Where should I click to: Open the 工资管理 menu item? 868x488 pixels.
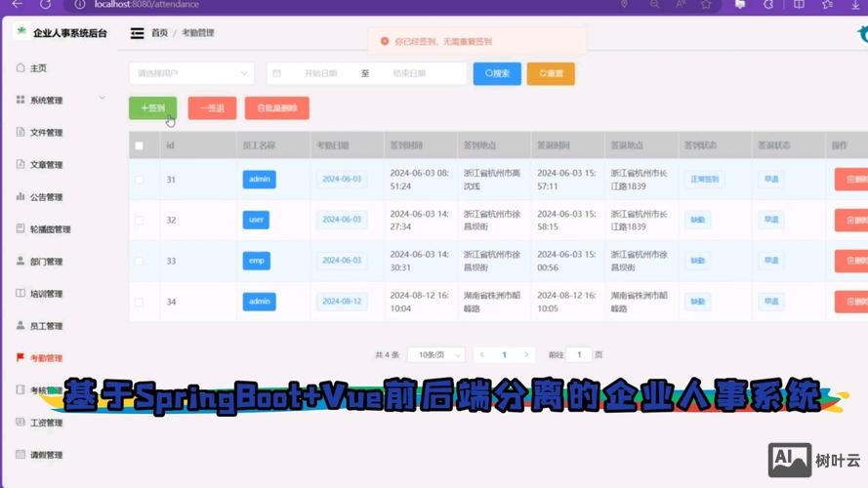47,423
